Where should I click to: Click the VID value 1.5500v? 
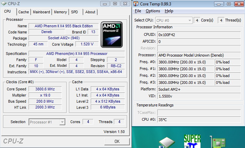click(x=199, y=96)
